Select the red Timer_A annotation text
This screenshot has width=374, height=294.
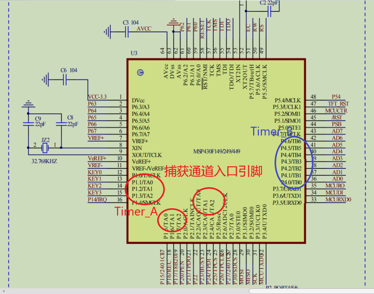click(136, 212)
